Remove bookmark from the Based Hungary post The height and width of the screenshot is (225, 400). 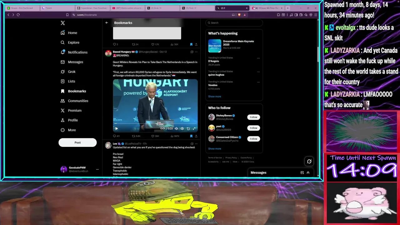[191, 136]
